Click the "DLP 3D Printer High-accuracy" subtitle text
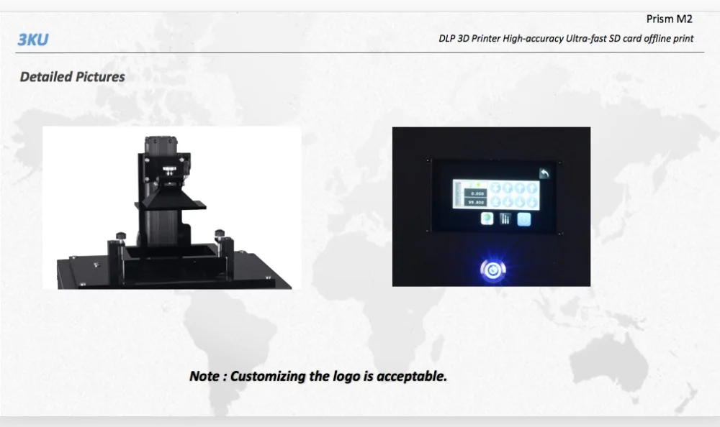The width and height of the screenshot is (720, 427). (x=501, y=39)
